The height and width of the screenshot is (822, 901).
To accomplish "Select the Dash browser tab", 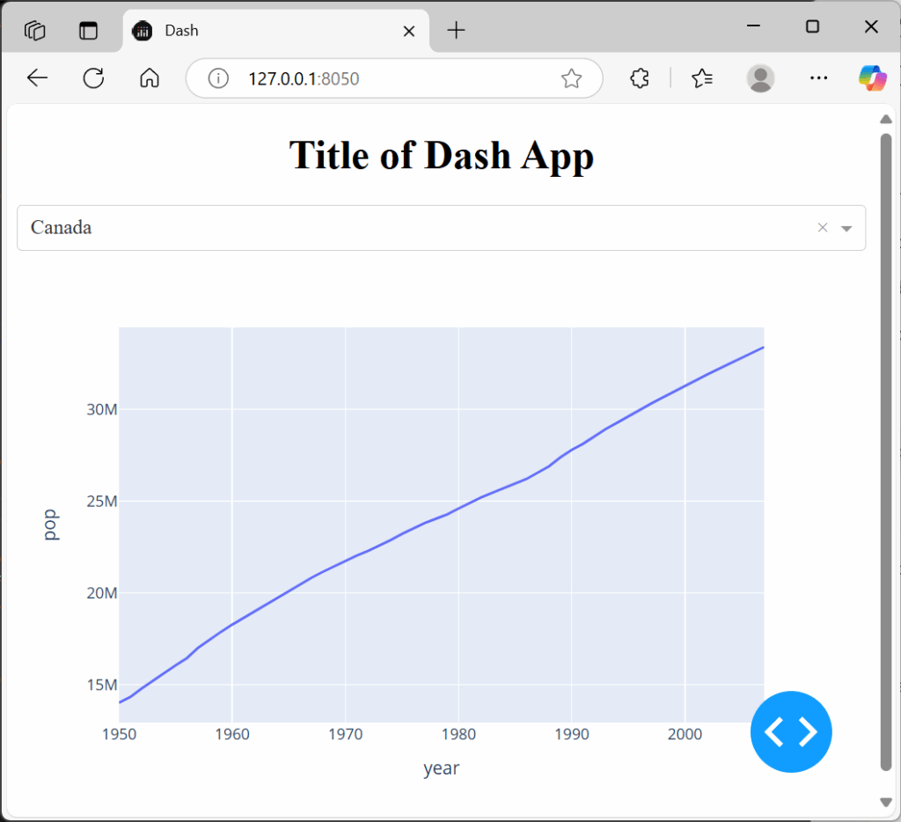I will (264, 31).
